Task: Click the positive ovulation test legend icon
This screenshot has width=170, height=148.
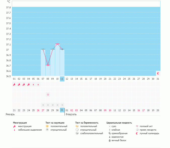Action: pyautogui.click(x=47, y=126)
